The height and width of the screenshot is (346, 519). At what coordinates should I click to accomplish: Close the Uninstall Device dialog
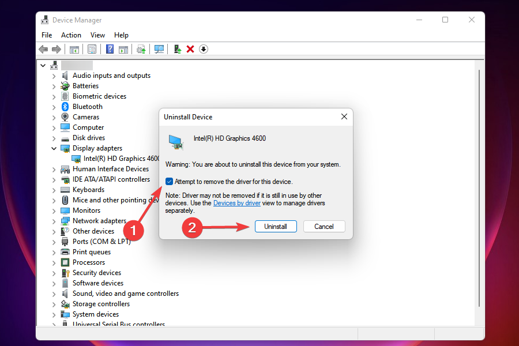coord(344,116)
